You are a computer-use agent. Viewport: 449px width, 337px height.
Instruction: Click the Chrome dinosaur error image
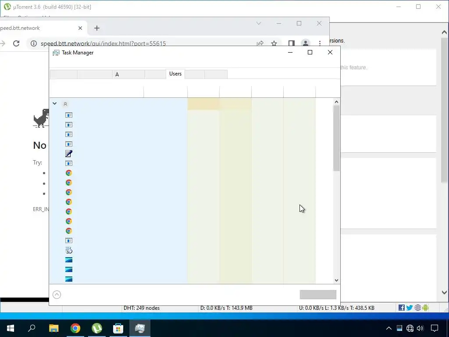coord(42,118)
